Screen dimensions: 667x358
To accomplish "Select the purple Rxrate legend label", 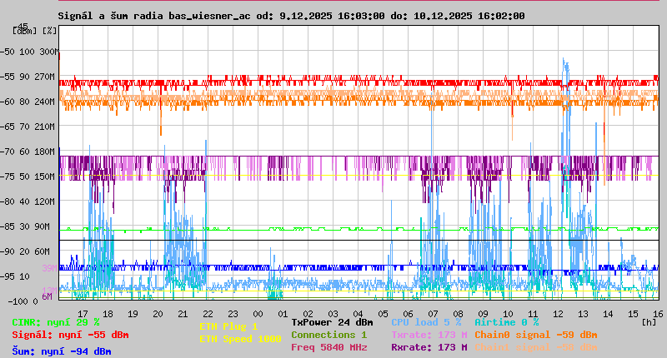I will pyautogui.click(x=429, y=347).
